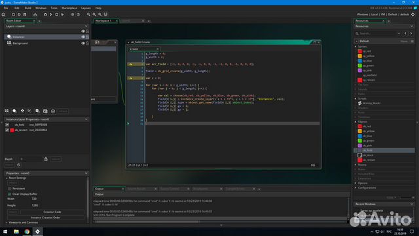Select sp_red sprite in resource tree
The width and height of the screenshot is (419, 236).
point(367,51)
